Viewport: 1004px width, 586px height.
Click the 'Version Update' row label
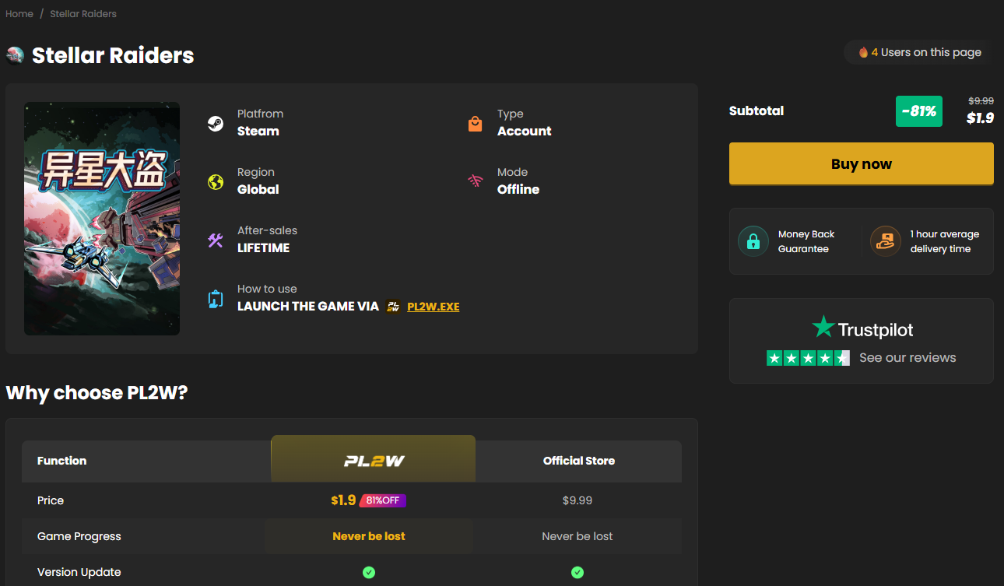79,572
